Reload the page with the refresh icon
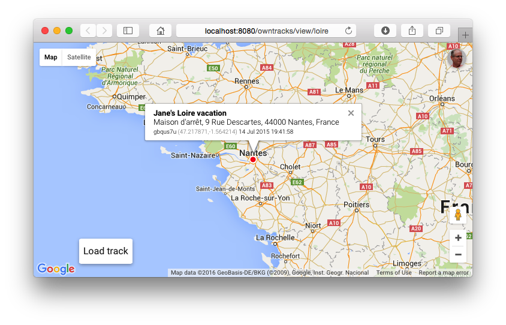This screenshot has height=325, width=506. coord(348,31)
